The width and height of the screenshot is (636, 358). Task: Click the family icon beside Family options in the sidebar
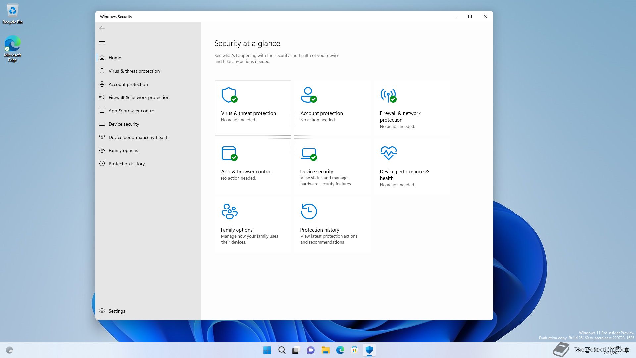[x=102, y=150]
